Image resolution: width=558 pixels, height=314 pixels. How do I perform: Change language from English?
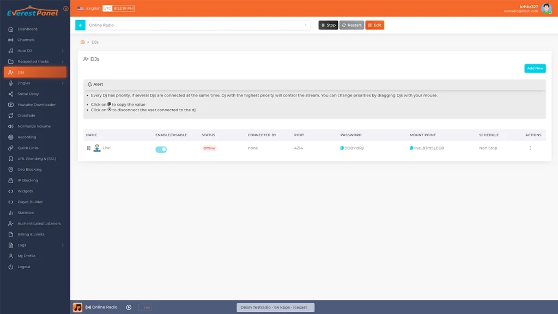(x=89, y=8)
